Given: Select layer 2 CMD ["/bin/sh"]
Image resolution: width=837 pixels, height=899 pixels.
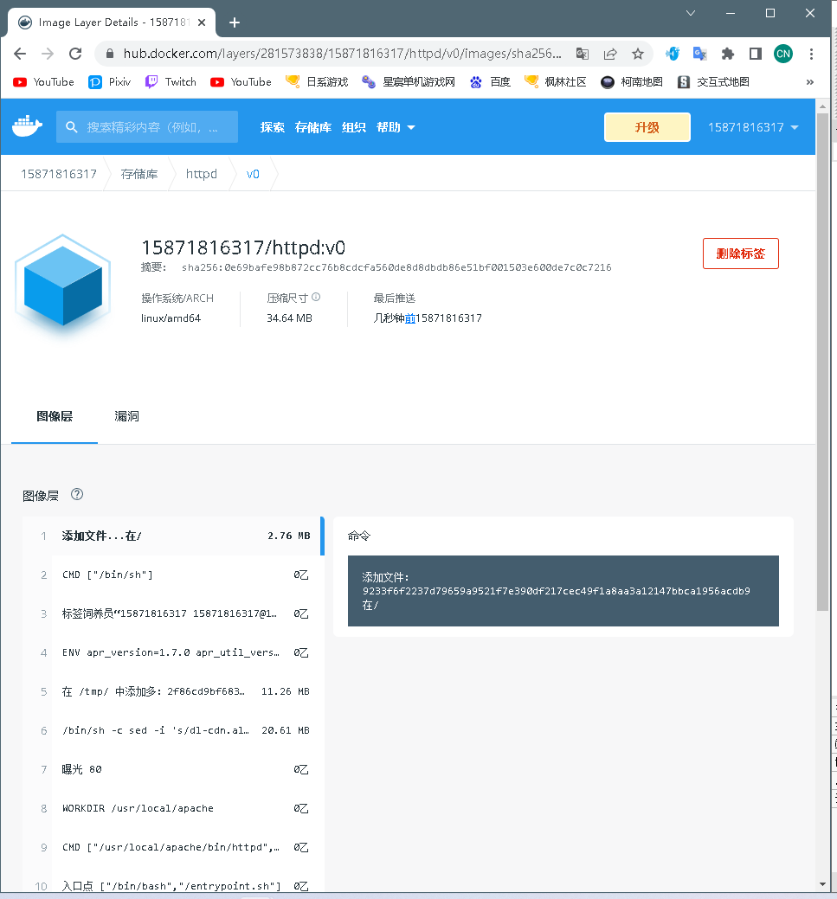Looking at the screenshot, I should pyautogui.click(x=173, y=575).
